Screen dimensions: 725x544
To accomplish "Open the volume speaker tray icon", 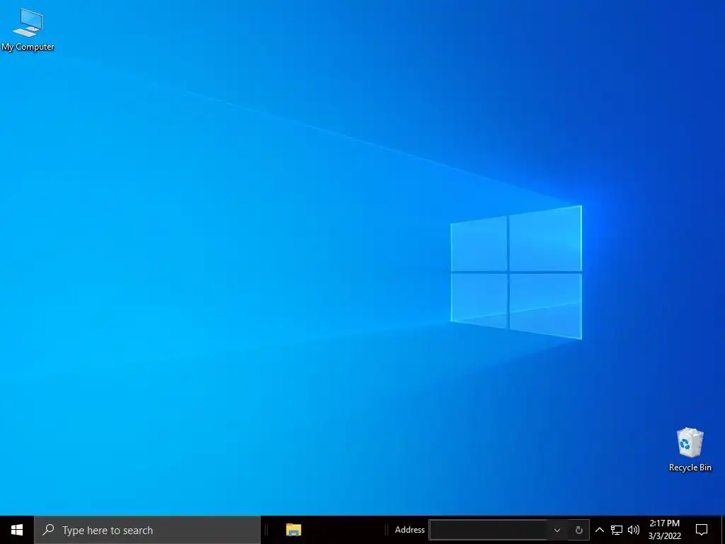I will [634, 530].
